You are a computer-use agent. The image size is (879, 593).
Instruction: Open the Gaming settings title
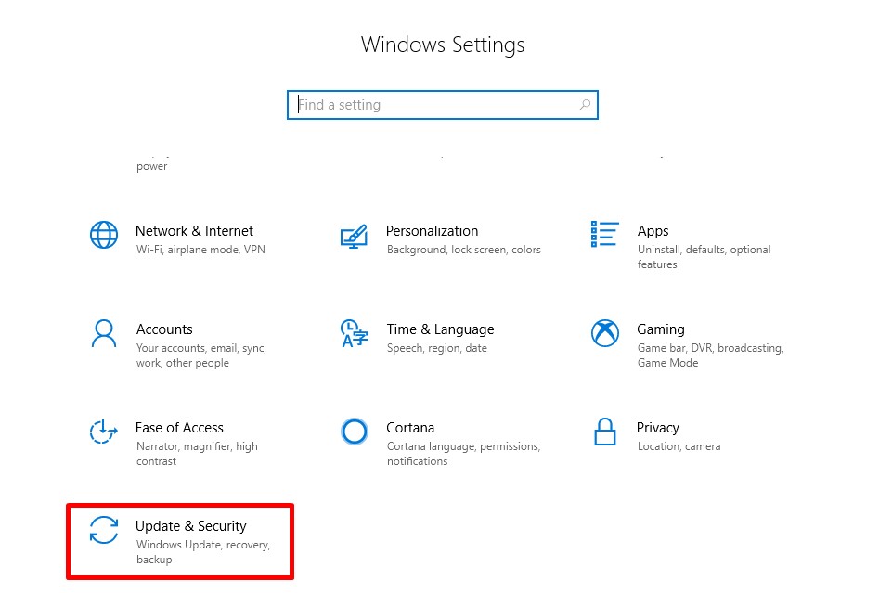[660, 329]
